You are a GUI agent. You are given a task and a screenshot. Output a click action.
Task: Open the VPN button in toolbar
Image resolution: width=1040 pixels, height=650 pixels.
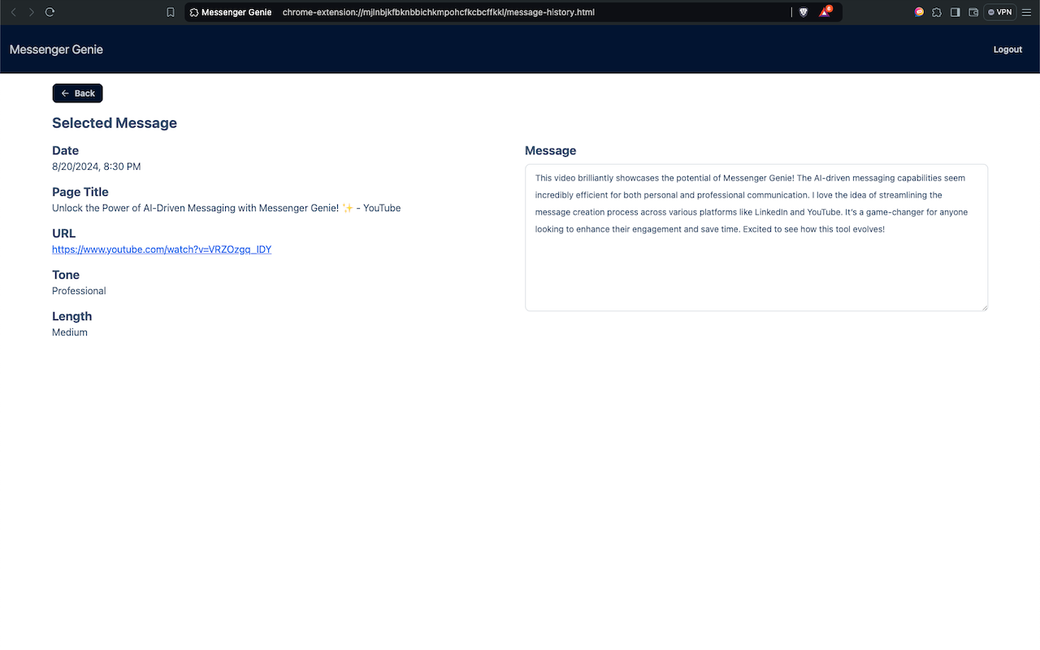coord(1000,12)
